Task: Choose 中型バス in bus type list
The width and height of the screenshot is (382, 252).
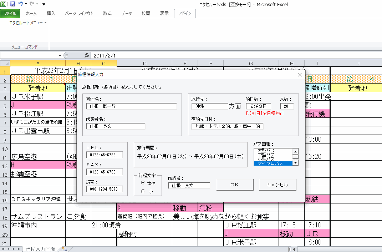Action: click(x=273, y=155)
